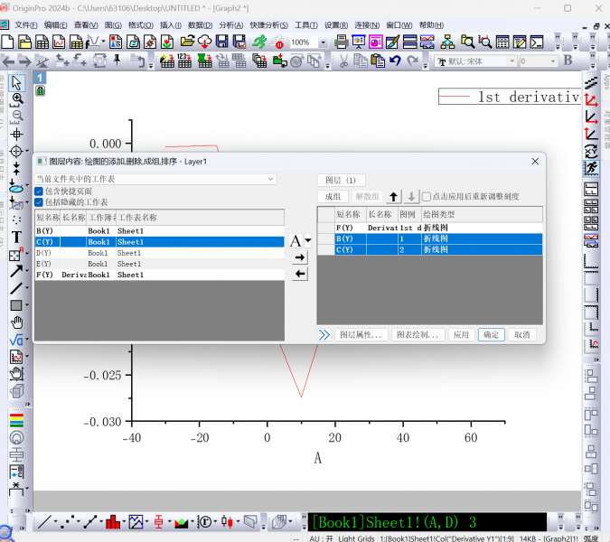Click the 取消 button

pyautogui.click(x=521, y=335)
